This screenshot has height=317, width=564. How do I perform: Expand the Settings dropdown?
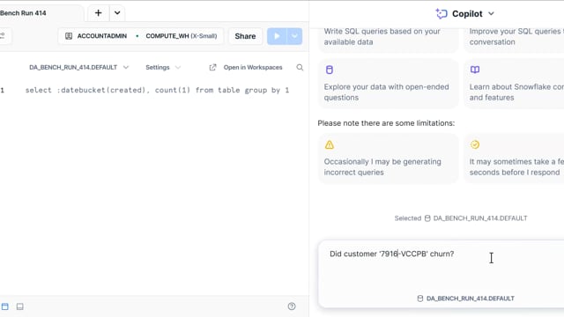pyautogui.click(x=162, y=67)
